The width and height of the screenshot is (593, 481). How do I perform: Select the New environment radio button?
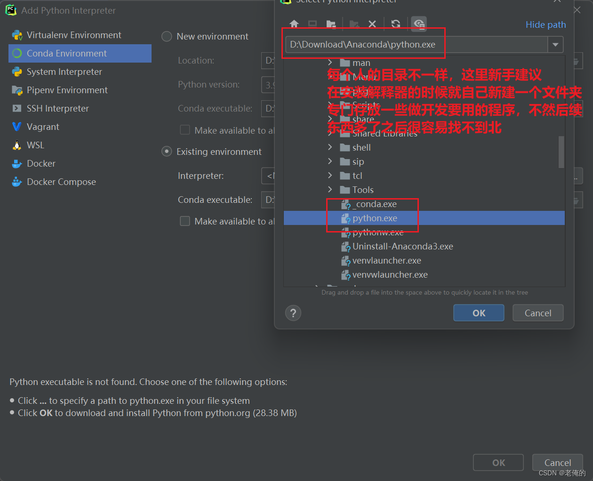coord(167,36)
